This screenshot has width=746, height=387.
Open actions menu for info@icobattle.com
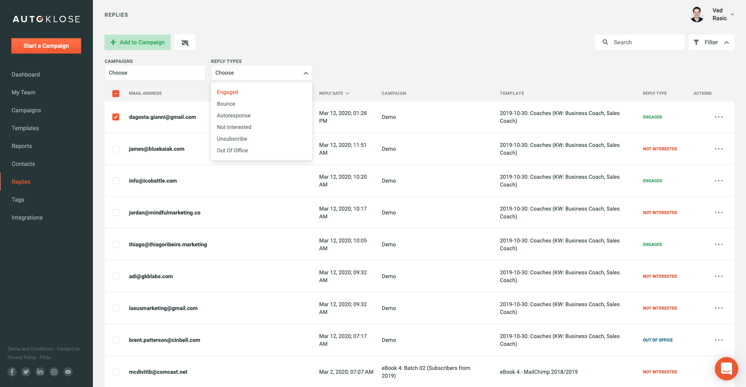coord(719,181)
